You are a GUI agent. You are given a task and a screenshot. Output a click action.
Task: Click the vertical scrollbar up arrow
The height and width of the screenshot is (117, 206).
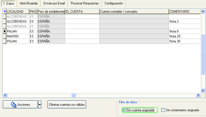[203, 12]
